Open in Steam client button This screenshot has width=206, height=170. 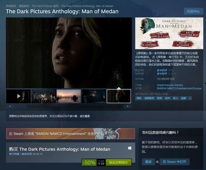pos(175,162)
